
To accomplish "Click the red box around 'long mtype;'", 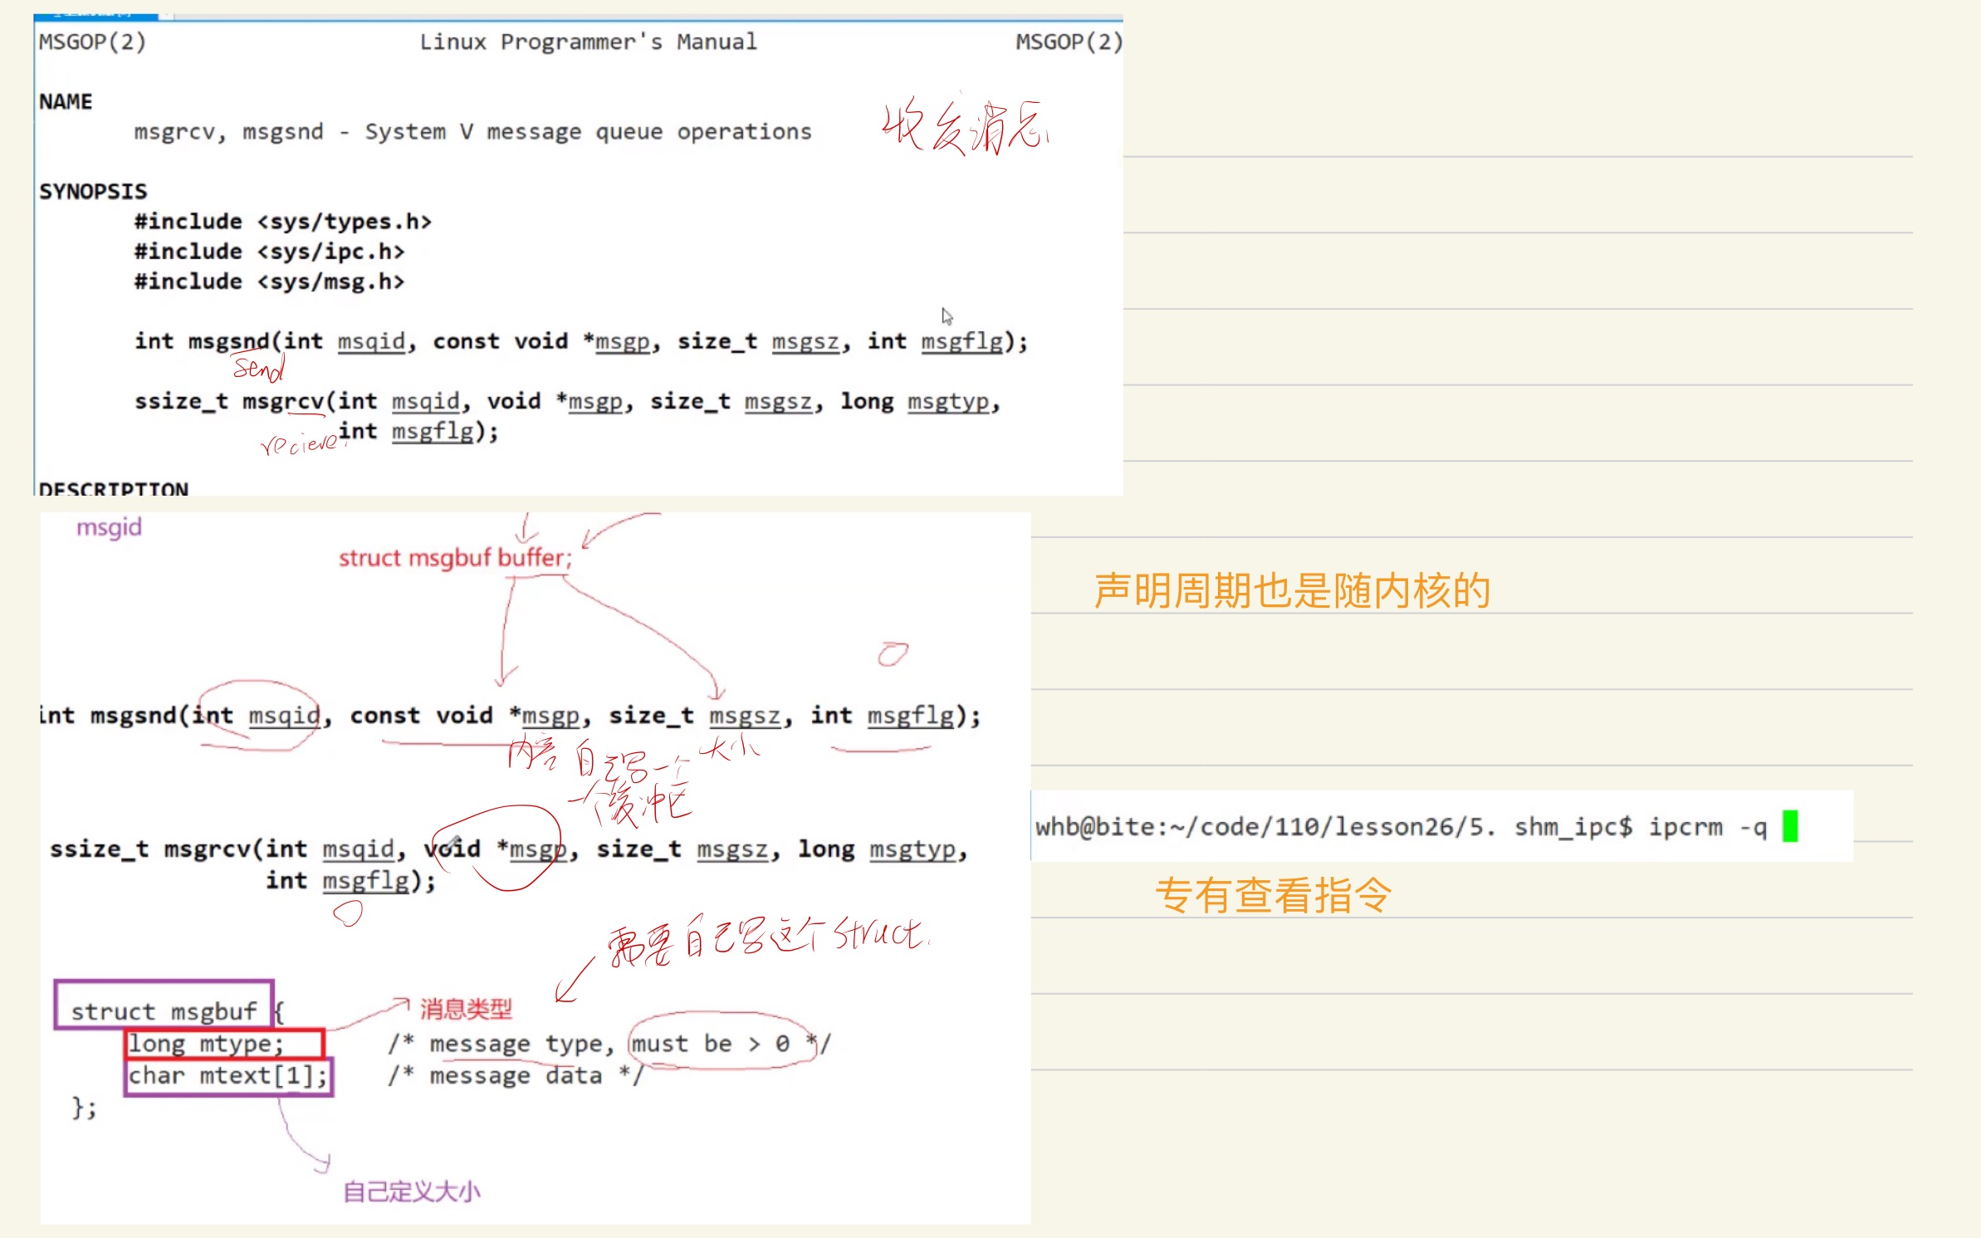I will point(223,1044).
